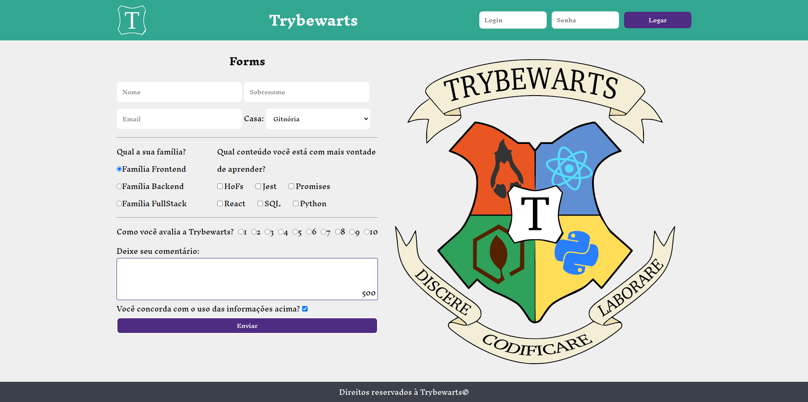Click the 500 character counter
The height and width of the screenshot is (402, 808).
[369, 293]
